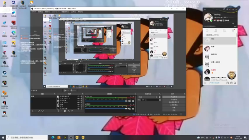This screenshot has height=140, width=249.
Task: Toggle lock on image source
Action: pos(81,105)
